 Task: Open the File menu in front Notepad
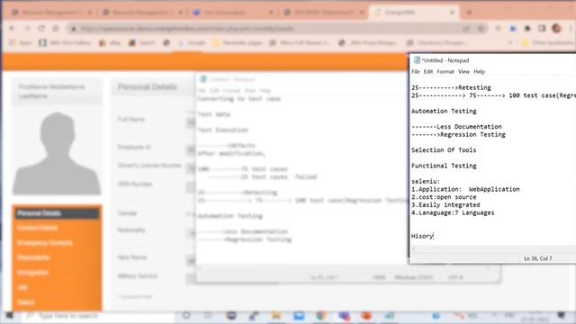416,72
